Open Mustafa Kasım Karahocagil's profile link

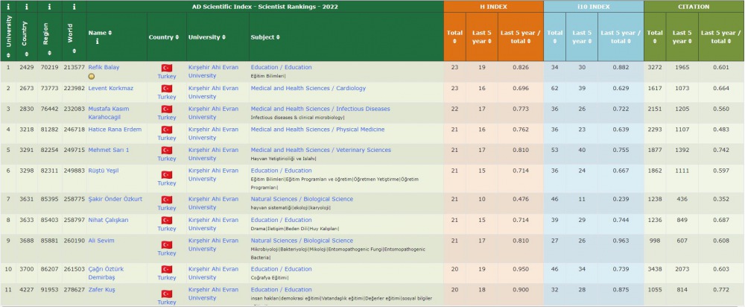(x=108, y=113)
